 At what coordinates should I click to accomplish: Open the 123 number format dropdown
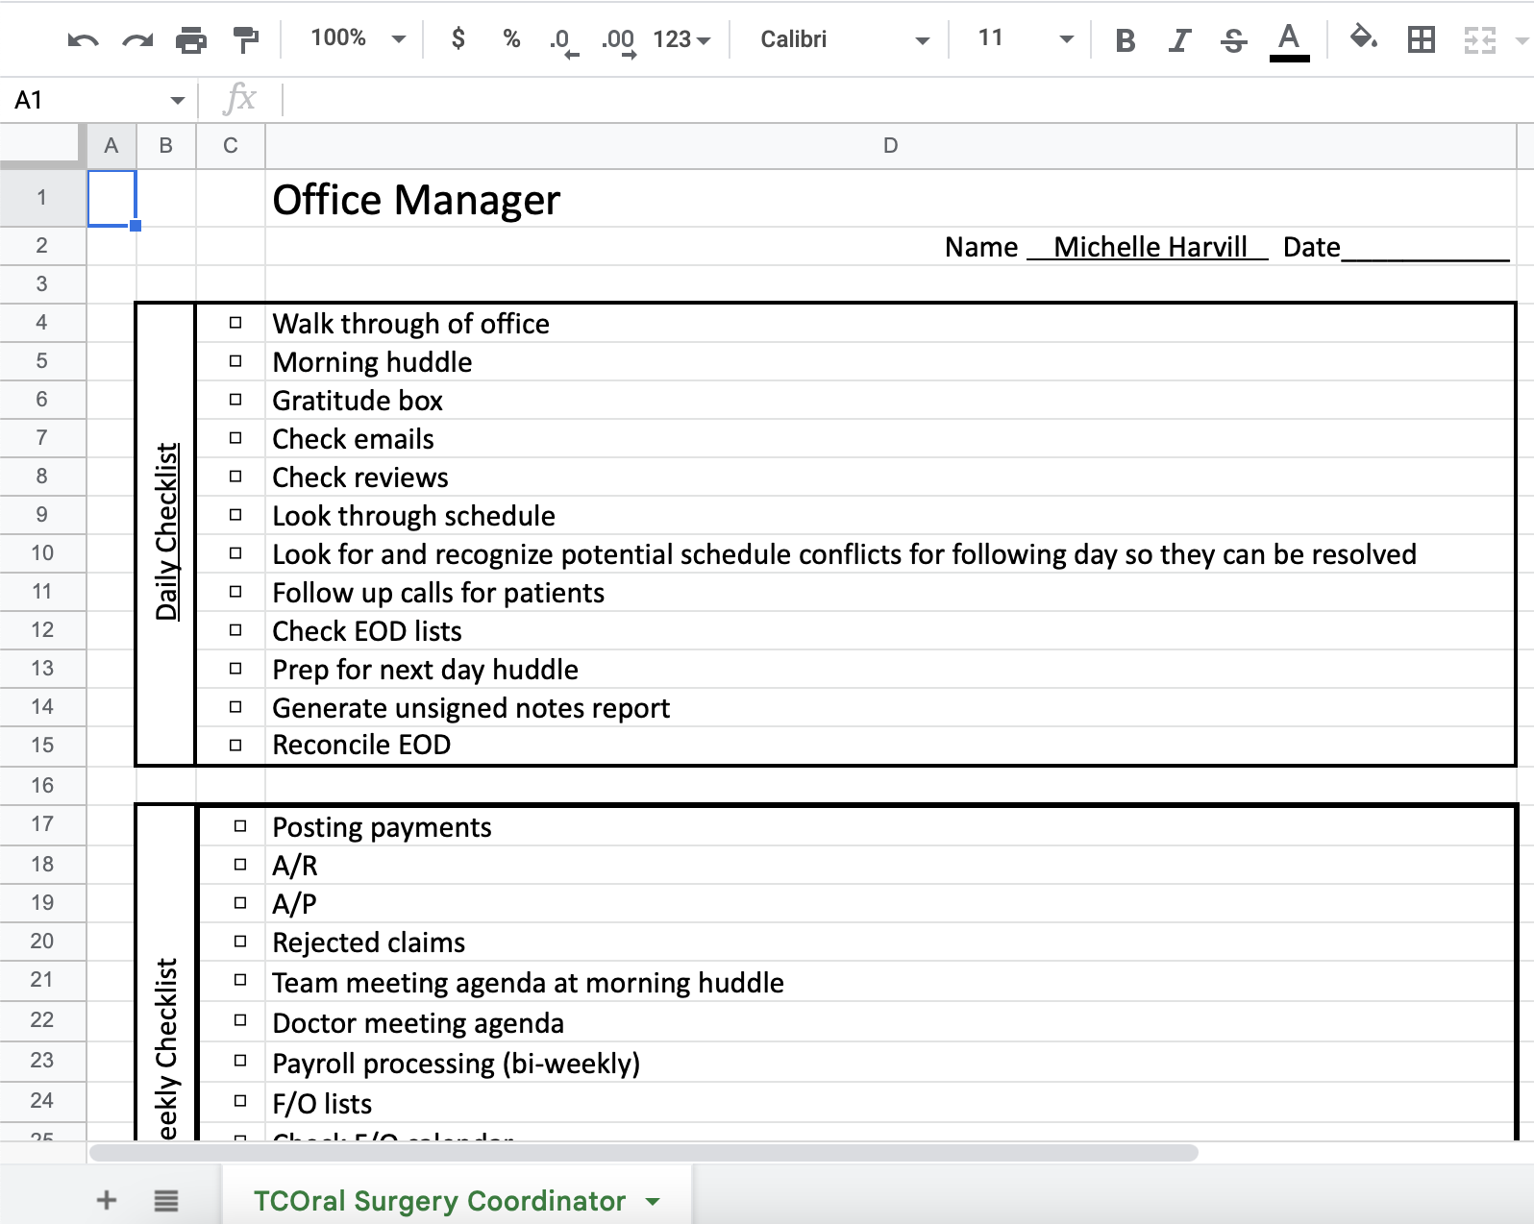[681, 39]
